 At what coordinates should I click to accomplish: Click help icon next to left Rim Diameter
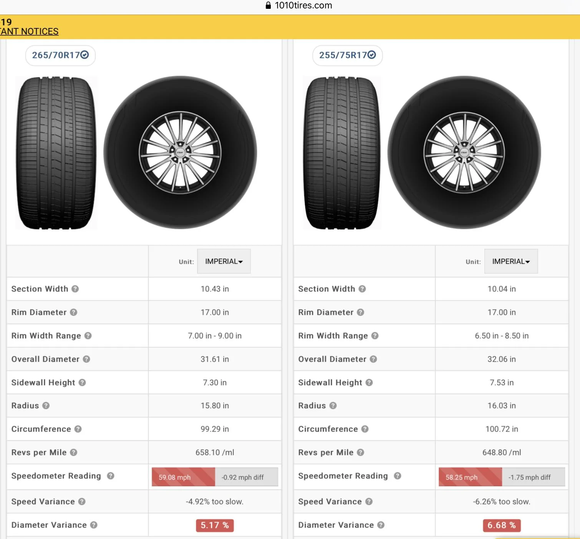[x=74, y=312]
